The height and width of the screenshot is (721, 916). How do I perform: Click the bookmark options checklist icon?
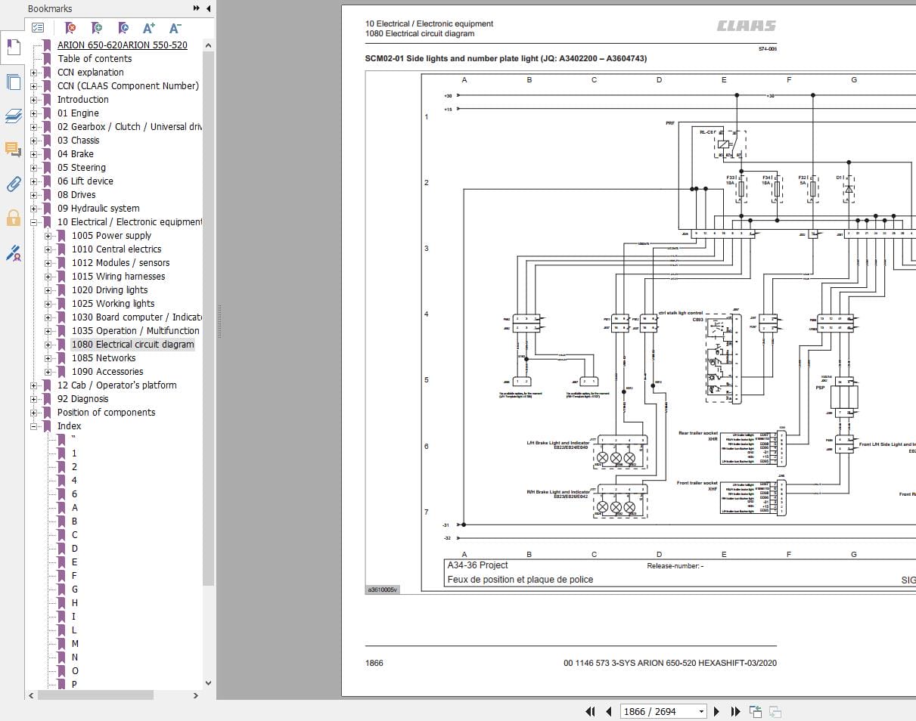coord(38,28)
